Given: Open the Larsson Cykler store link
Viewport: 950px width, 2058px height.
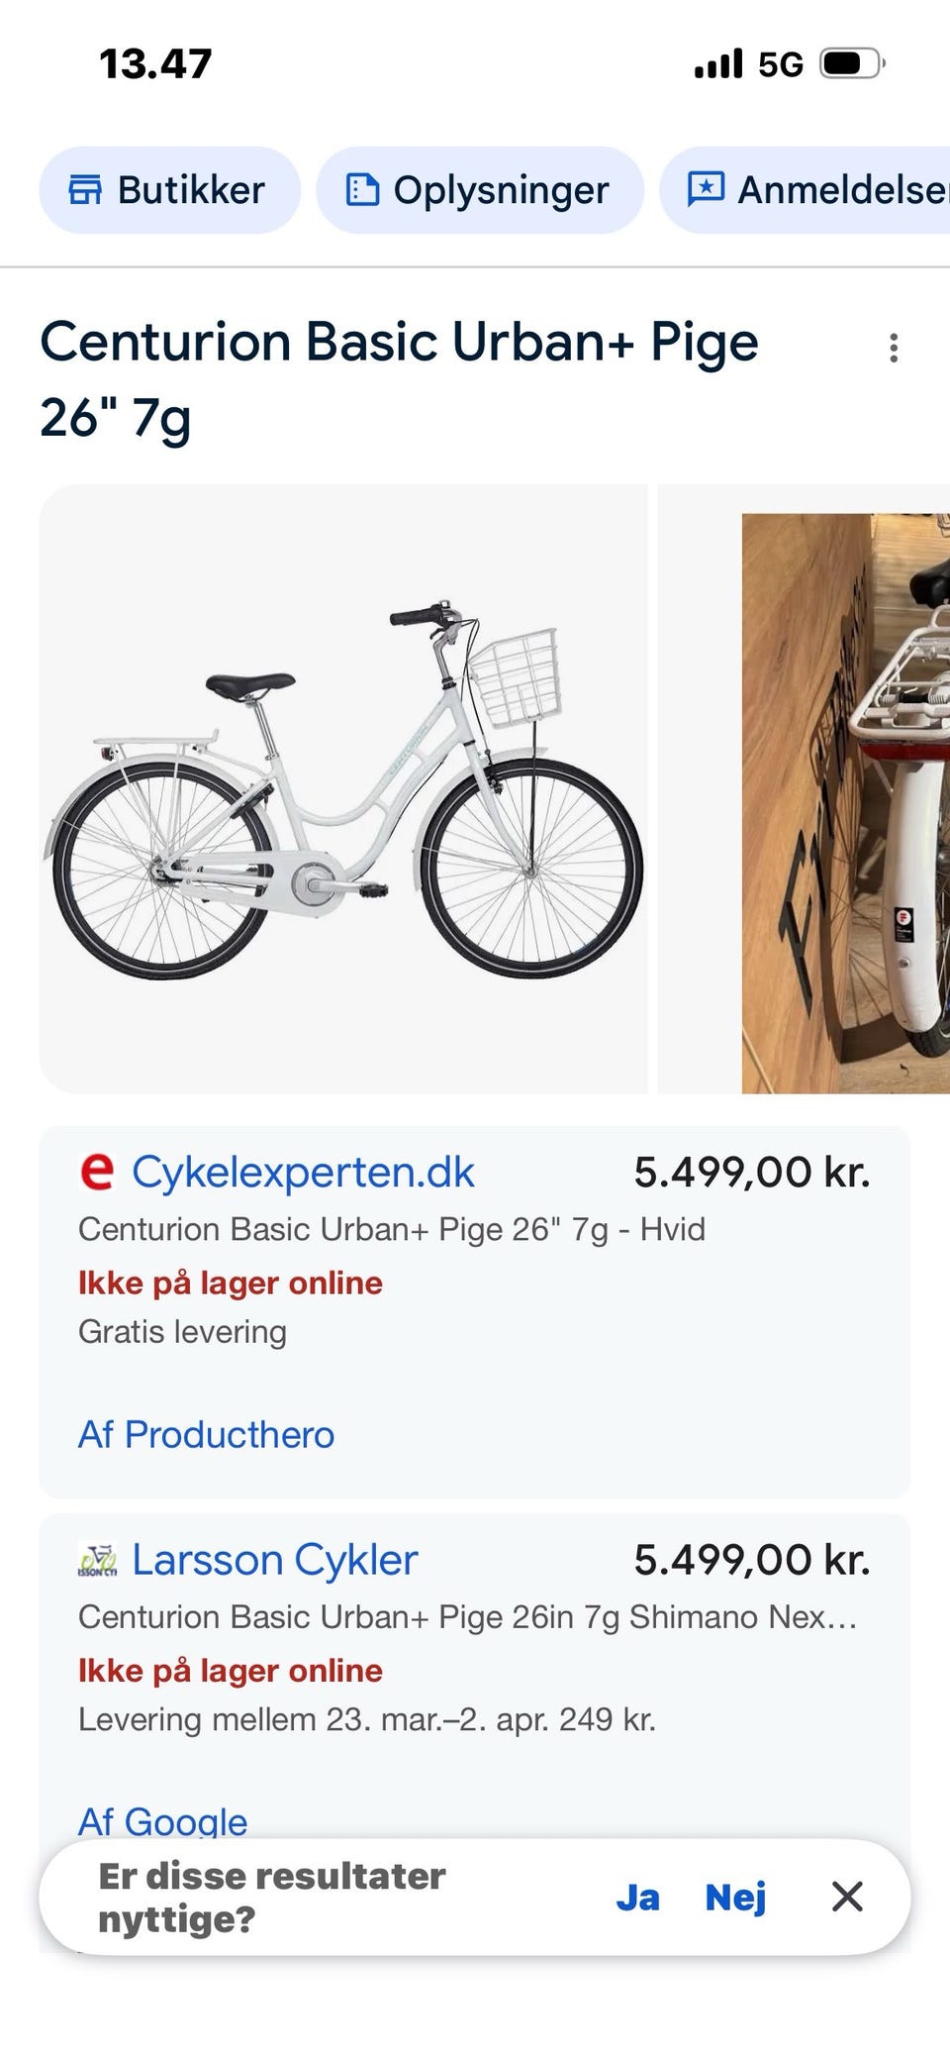Looking at the screenshot, I should 275,1560.
